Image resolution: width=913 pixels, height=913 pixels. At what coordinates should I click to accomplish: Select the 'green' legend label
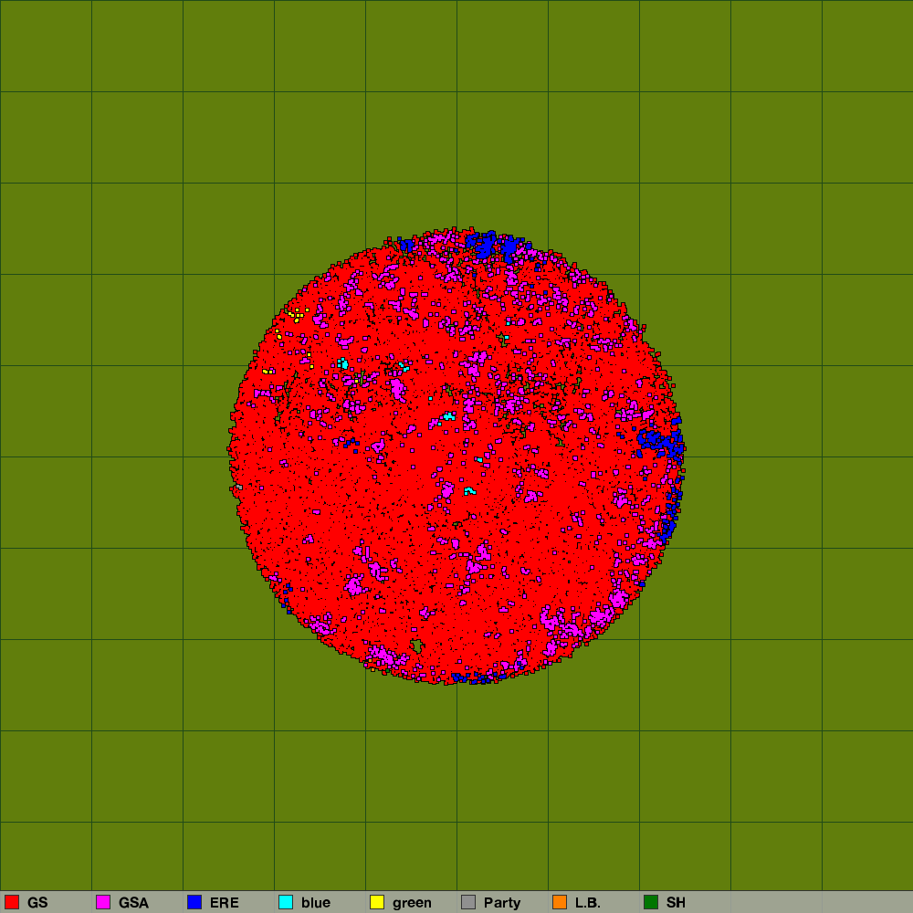click(x=412, y=903)
